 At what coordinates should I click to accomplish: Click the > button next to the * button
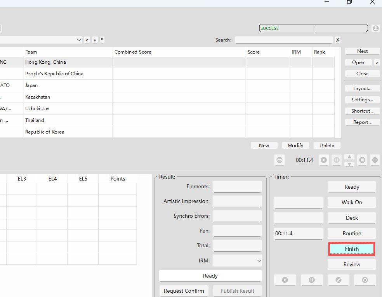(95, 40)
